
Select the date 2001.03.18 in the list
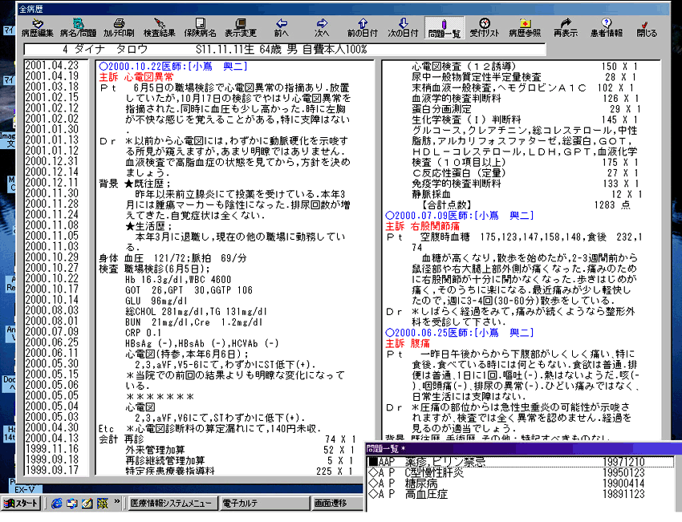tap(52, 87)
